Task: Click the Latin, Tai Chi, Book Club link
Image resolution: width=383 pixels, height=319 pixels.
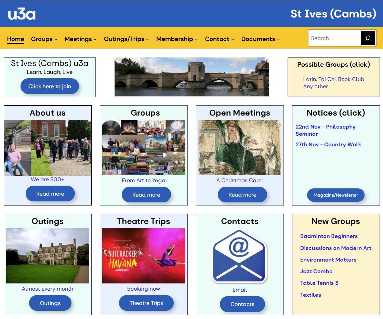Action: click(x=333, y=79)
